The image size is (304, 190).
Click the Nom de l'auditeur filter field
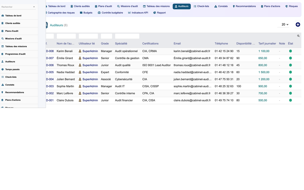(x=66, y=36)
